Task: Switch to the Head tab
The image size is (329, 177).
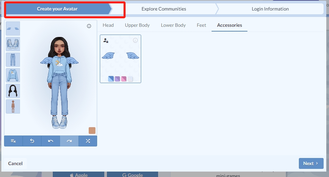Action: (108, 25)
